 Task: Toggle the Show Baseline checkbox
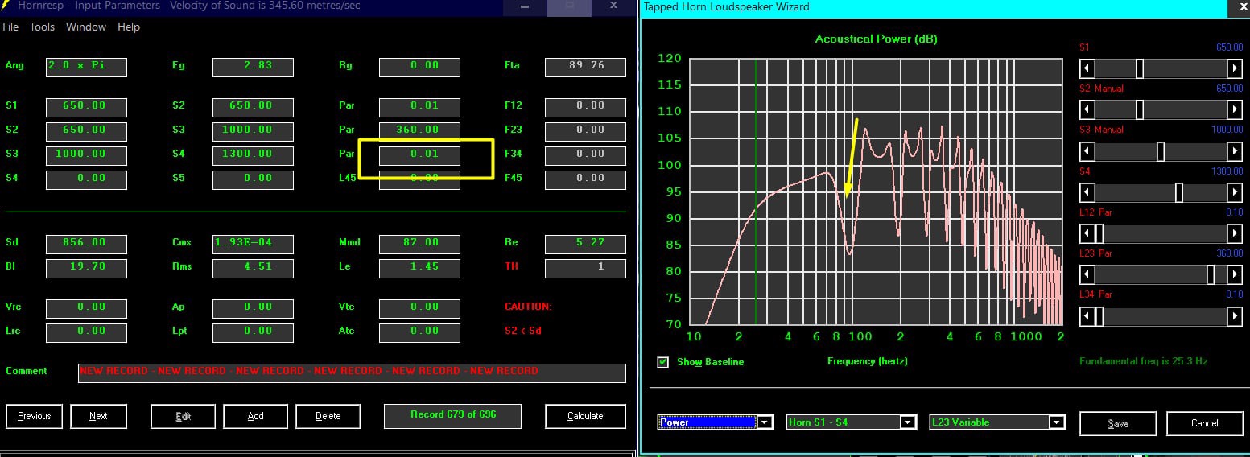coord(663,362)
